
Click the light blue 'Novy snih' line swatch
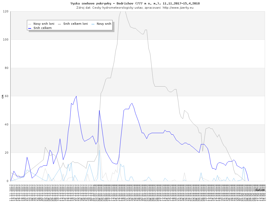93,24
